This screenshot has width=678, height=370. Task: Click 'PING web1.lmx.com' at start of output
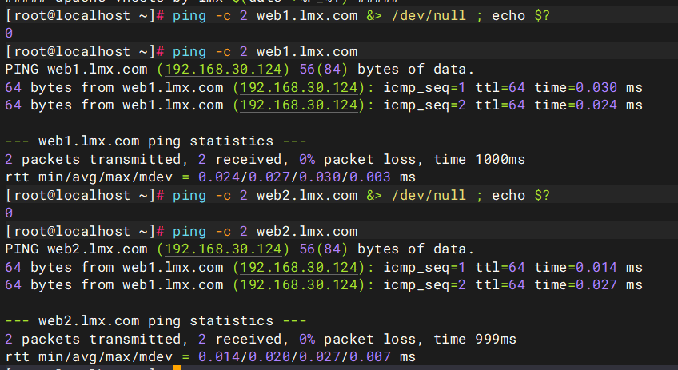76,70
